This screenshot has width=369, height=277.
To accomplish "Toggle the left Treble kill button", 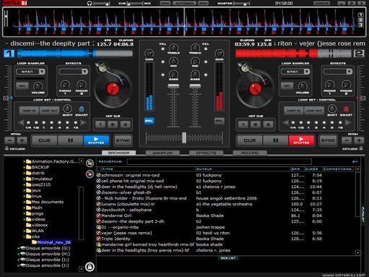I will 163,49.
